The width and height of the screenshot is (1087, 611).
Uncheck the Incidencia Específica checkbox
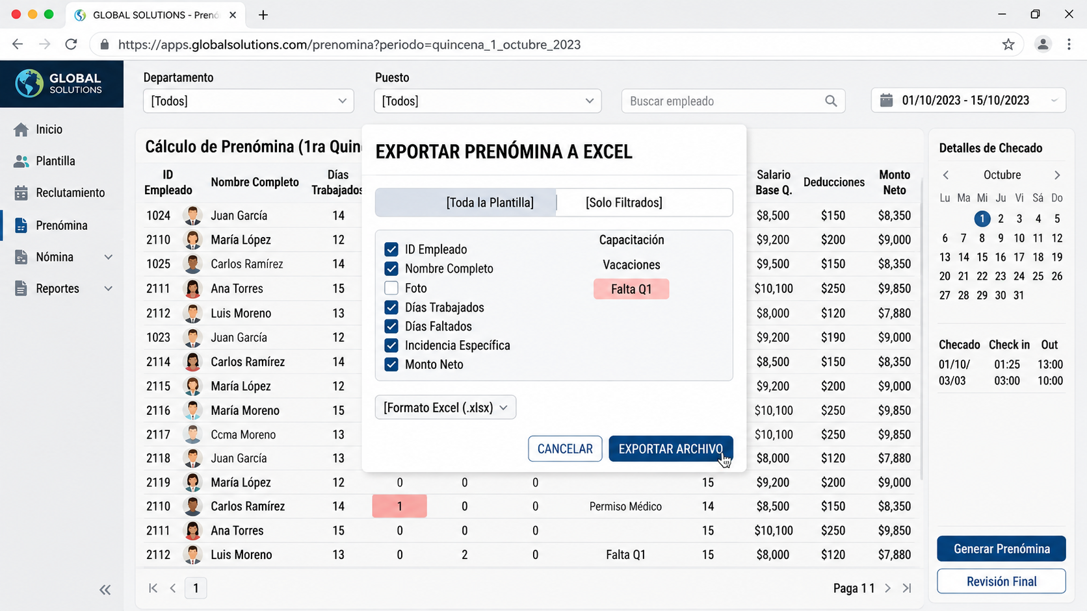point(391,345)
